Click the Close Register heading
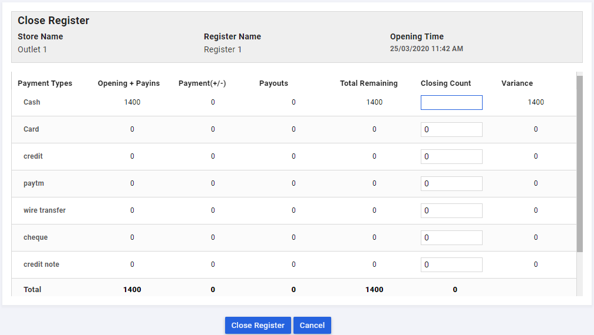 pos(54,21)
